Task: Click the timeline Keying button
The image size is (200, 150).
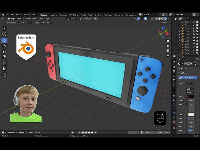Action: 22,132
